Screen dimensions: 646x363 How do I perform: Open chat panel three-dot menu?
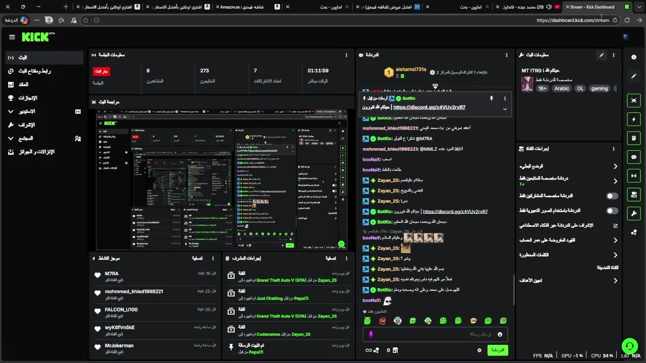(507, 55)
